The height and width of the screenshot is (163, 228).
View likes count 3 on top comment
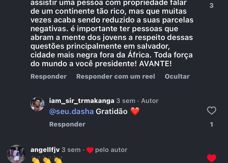211,5
